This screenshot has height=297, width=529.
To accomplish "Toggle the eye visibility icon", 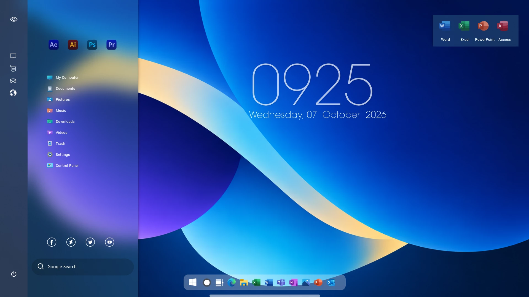I will click(x=14, y=19).
